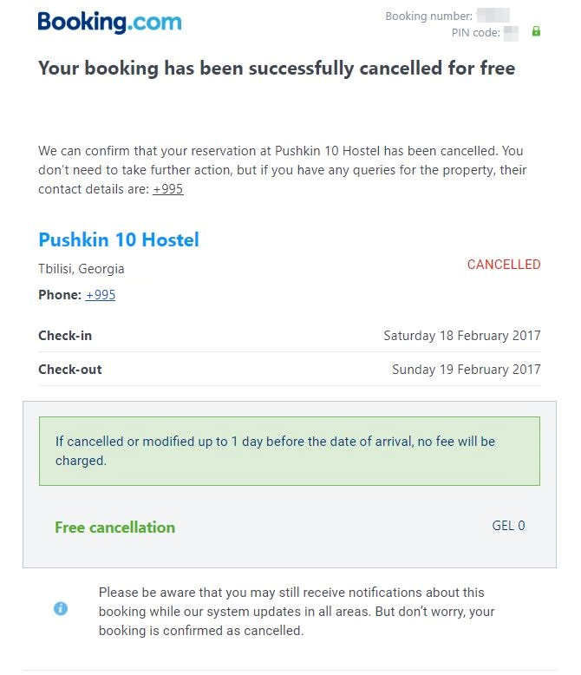The height and width of the screenshot is (675, 581).
Task: Click the Check-out row label
Action: [70, 370]
